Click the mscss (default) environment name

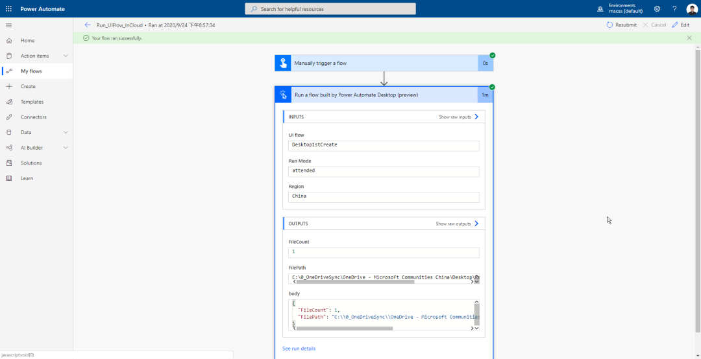click(626, 11)
